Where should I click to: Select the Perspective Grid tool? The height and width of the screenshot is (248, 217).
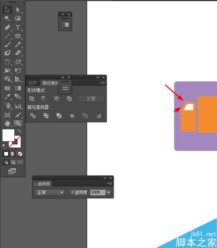[x=18, y=79]
